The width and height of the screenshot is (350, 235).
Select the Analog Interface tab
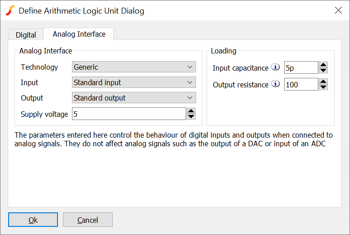coord(79,34)
